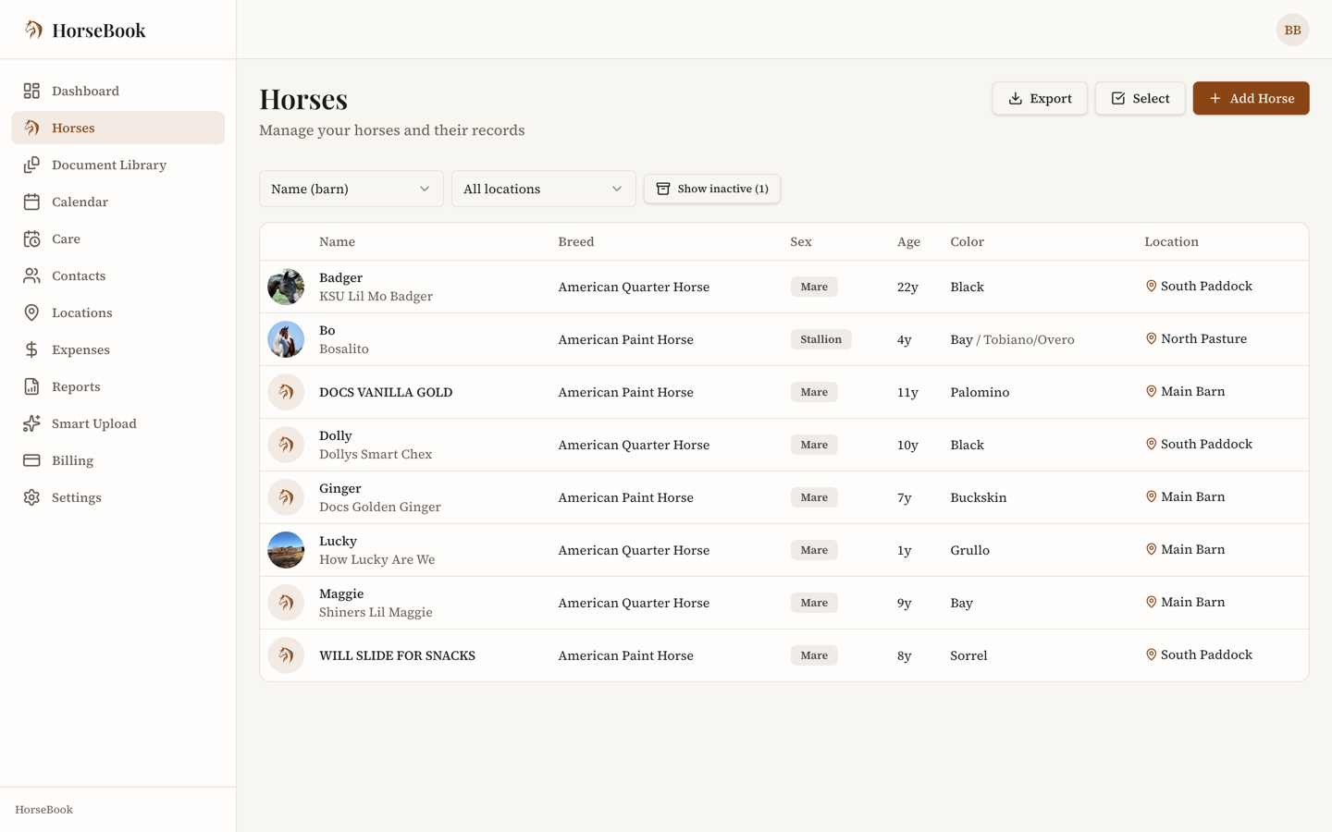Click the Smart Upload sparkle icon
This screenshot has width=1332, height=832.
click(x=31, y=423)
